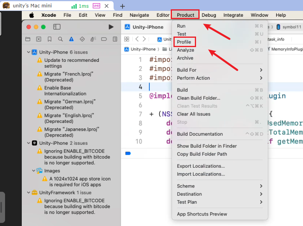Choose Analyze from the Product menu
Viewport: 303px width, 226px height.
pyautogui.click(x=220, y=50)
